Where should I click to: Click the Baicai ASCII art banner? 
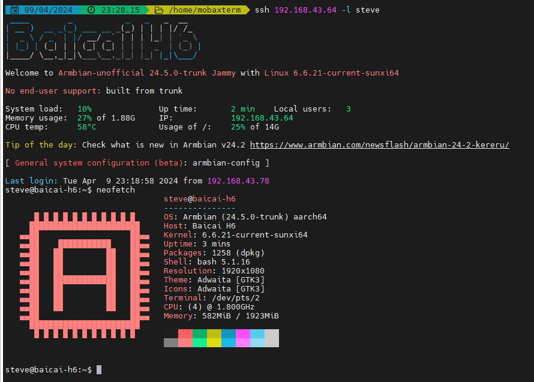point(101,41)
